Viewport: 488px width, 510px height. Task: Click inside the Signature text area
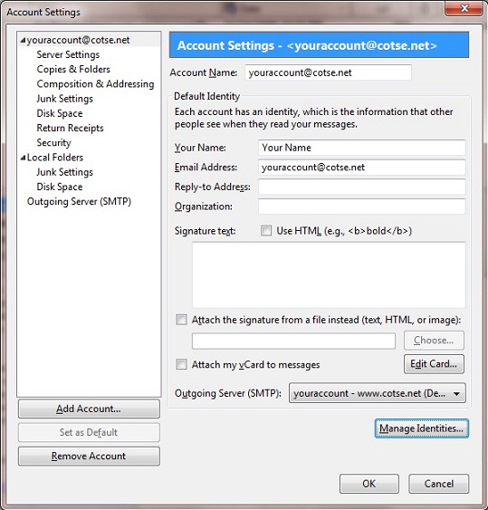pyautogui.click(x=329, y=274)
